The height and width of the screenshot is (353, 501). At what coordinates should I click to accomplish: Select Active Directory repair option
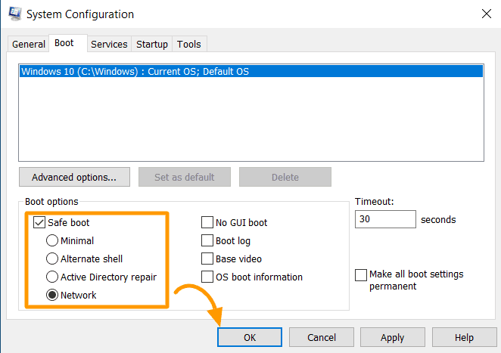[52, 277]
